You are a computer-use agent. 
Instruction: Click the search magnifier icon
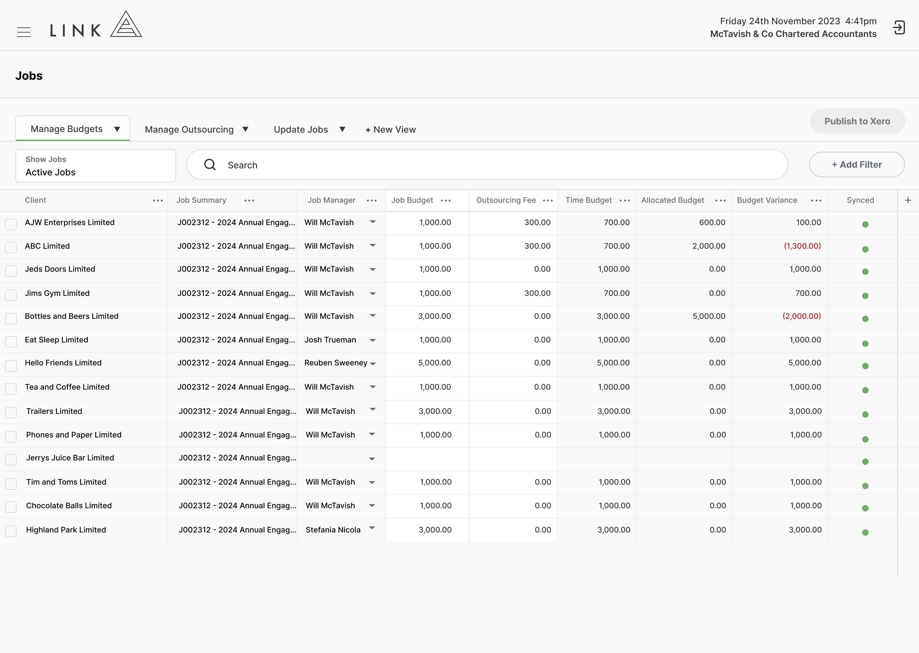[210, 165]
